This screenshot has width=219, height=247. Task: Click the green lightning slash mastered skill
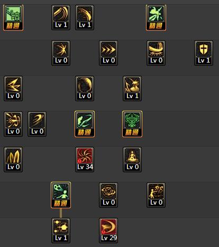85,124
